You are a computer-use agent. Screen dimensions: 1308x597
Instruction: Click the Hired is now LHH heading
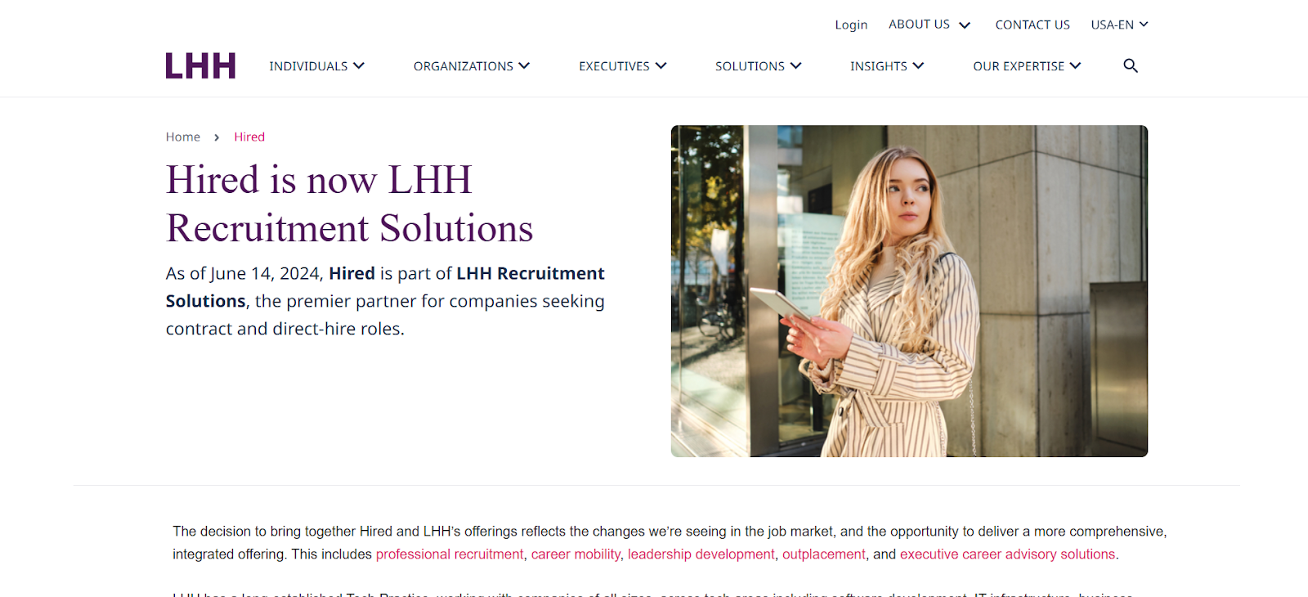(349, 204)
